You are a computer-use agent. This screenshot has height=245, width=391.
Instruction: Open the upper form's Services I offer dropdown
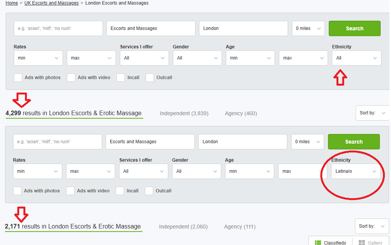(144, 58)
